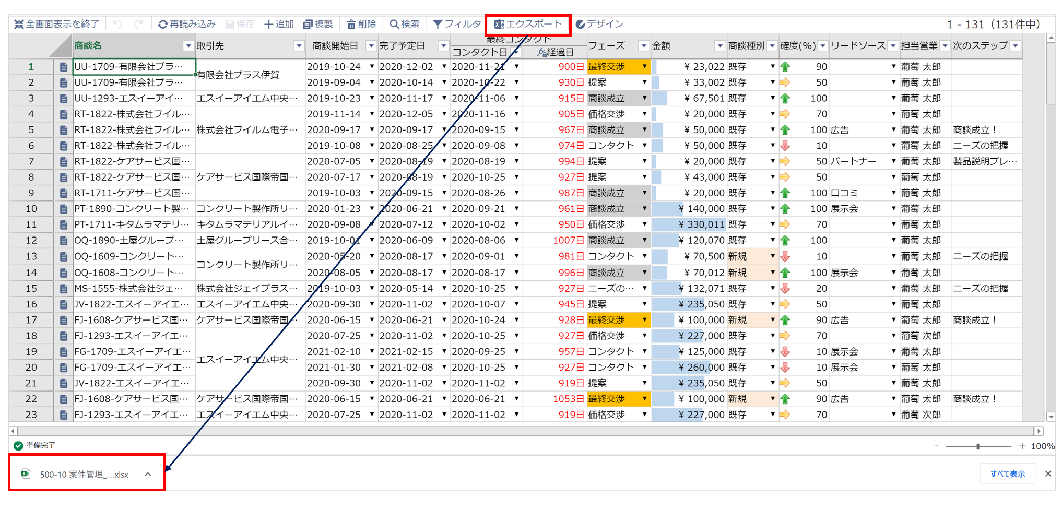Click the vertical scrollbar down arrow
The width and height of the screenshot is (1062, 521).
(1051, 417)
